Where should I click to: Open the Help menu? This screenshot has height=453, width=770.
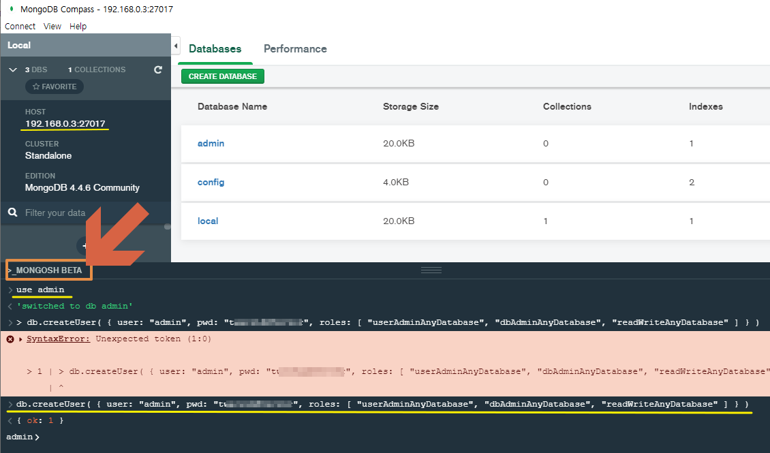pyautogui.click(x=78, y=26)
